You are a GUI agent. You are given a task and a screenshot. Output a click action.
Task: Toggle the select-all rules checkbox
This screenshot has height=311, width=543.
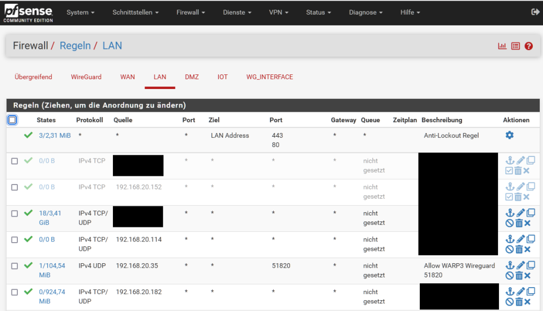12,120
